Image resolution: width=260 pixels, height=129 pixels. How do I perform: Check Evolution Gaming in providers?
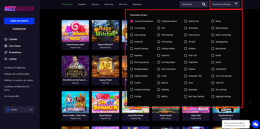click(x=132, y=89)
